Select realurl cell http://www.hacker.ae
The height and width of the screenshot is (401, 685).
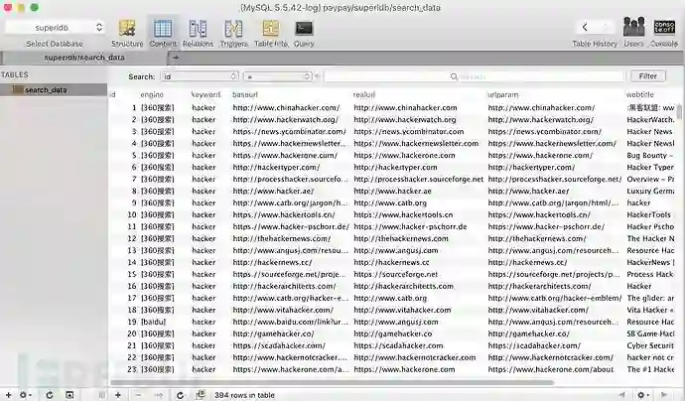[x=393, y=191]
